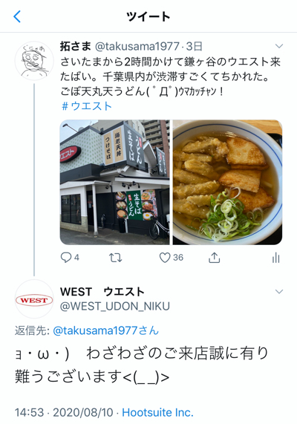Open the #ウエスト hashtag
Image resolution: width=297 pixels, height=424 pixels.
tap(87, 106)
